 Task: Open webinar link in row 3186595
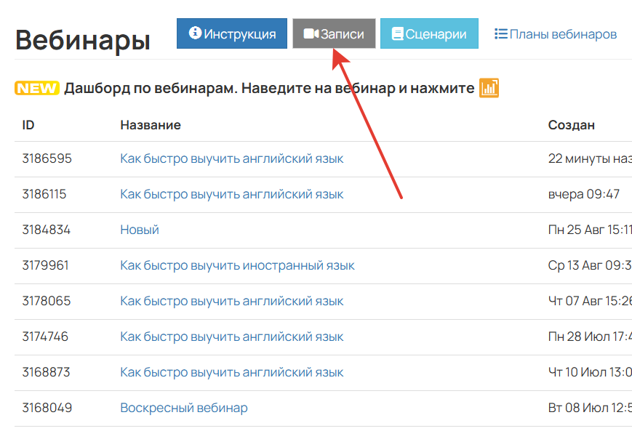pyautogui.click(x=231, y=158)
